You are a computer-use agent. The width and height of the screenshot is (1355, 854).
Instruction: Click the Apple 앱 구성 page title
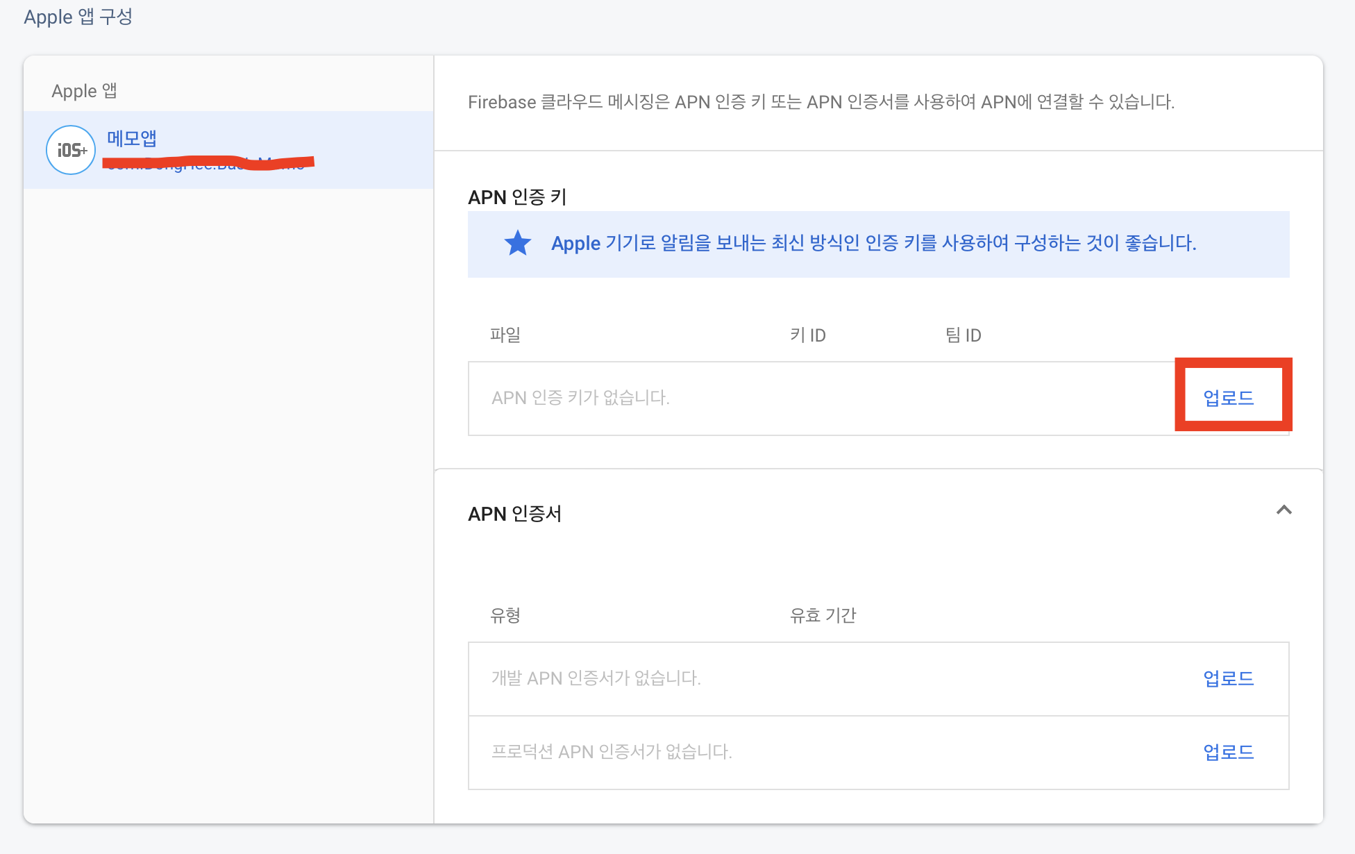[x=78, y=17]
